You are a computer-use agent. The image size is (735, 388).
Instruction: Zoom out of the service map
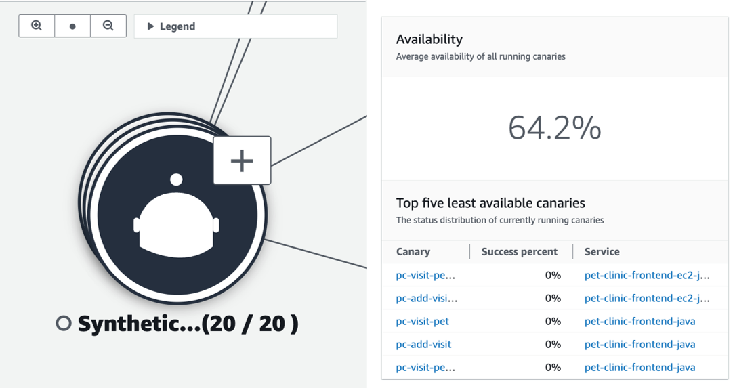(x=108, y=26)
